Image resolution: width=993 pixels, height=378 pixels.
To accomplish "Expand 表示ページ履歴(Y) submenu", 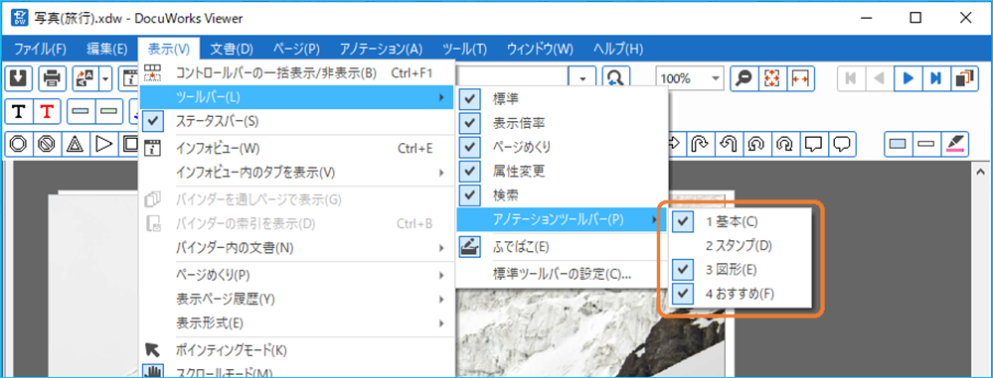I will [x=296, y=299].
